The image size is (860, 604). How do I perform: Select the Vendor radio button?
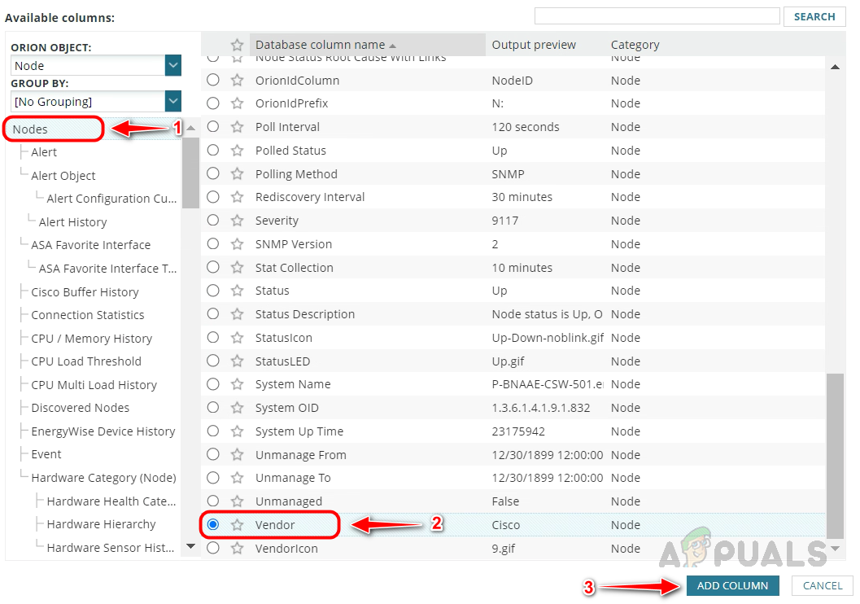point(213,525)
